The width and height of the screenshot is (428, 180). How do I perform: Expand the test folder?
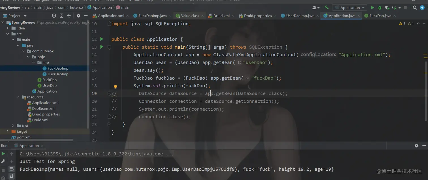coord(13,126)
